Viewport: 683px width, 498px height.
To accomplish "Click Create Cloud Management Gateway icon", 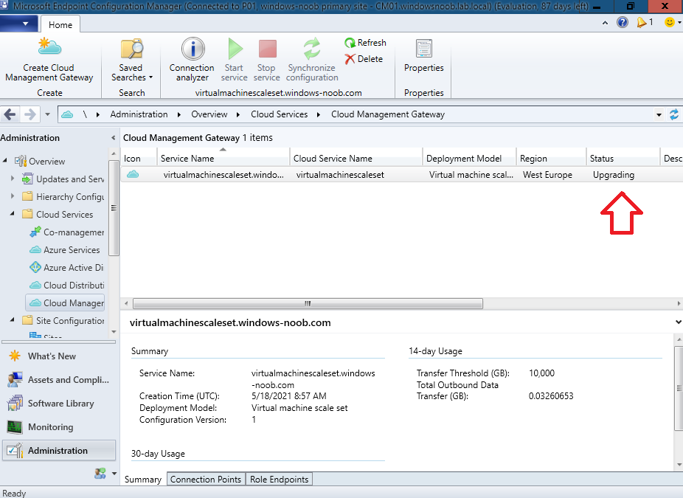I will pos(49,48).
